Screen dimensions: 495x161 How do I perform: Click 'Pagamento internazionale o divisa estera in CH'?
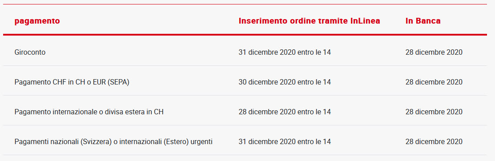(89, 112)
